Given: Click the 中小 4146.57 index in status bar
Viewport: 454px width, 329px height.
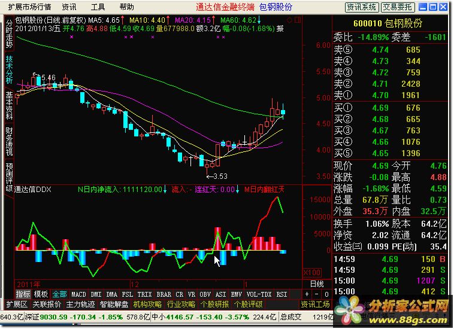Looking at the screenshot, I should pyautogui.click(x=201, y=317).
